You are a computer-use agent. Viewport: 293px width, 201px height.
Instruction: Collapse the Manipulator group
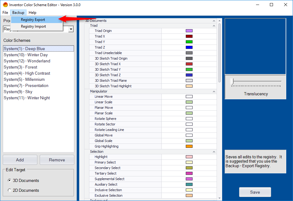[214, 92]
